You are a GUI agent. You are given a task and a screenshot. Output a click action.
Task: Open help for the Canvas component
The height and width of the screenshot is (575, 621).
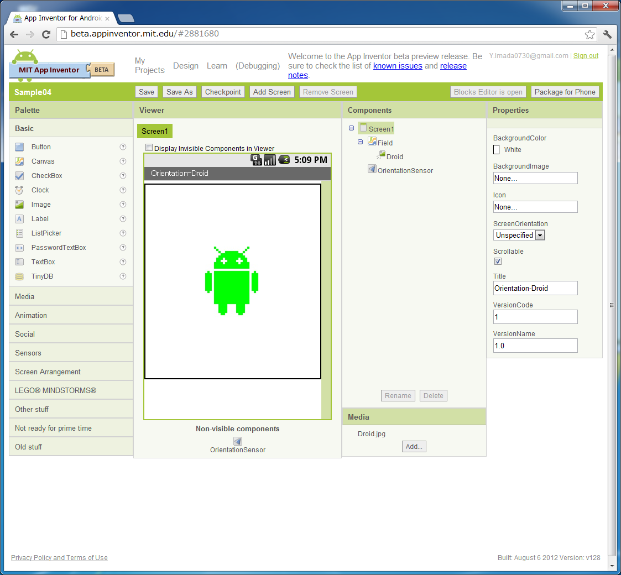123,161
